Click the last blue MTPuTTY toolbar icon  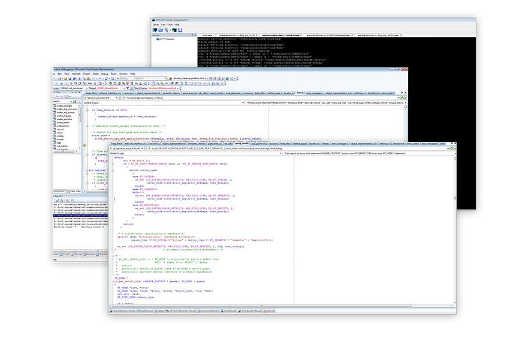pyautogui.click(x=180, y=30)
